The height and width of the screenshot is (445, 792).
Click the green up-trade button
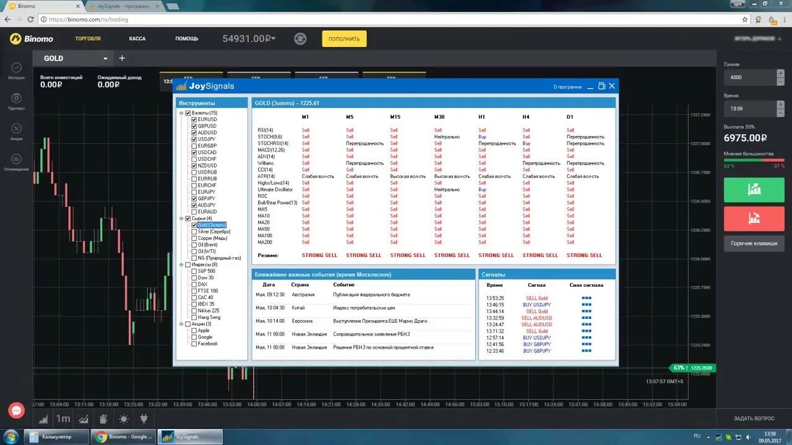click(x=754, y=190)
